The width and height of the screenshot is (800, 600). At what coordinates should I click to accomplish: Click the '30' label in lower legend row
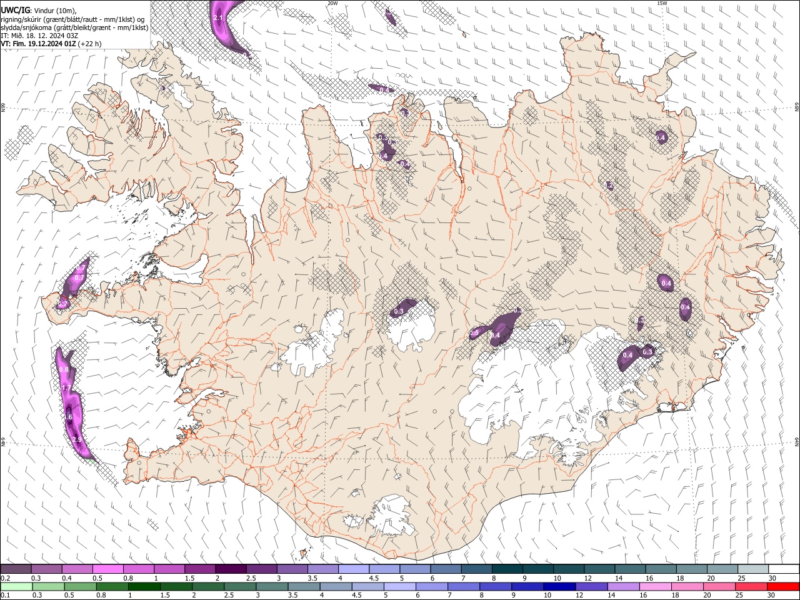pos(772,595)
